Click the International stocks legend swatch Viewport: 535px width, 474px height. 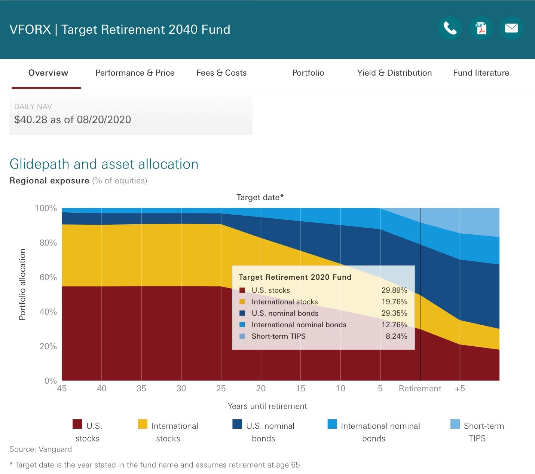(x=143, y=424)
